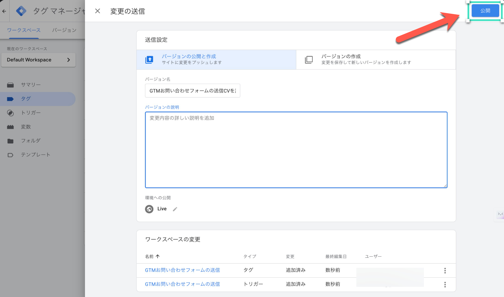Switch to the バージョン tab
Screen dimensions: 504x297
click(x=64, y=30)
